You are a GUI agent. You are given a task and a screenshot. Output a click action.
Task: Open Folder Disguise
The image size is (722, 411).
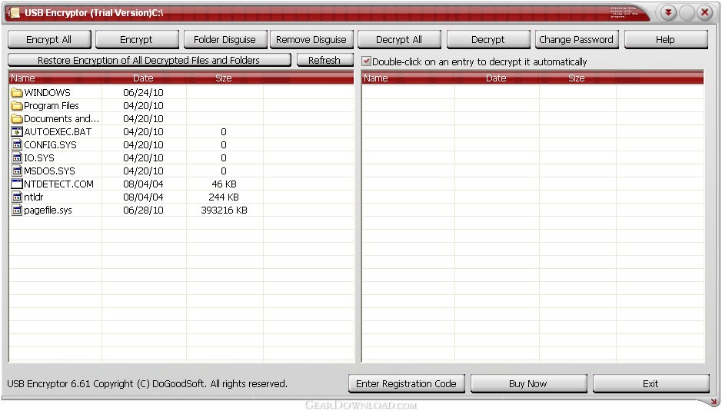(225, 40)
